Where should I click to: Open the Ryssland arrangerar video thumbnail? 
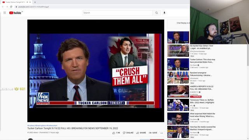[x=178, y=78]
